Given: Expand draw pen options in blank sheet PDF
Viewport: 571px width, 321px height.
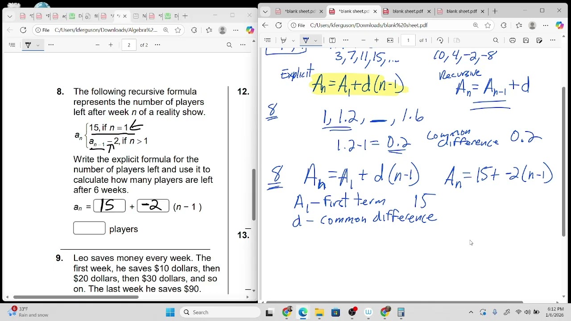Looking at the screenshot, I should click(x=315, y=41).
